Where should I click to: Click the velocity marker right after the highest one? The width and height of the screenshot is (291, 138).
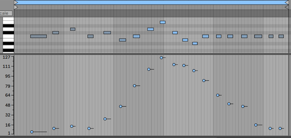[174, 65]
